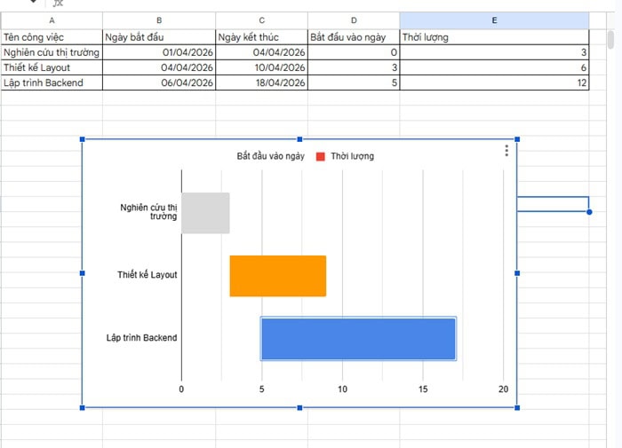Click the chart's top-left corner handle
The width and height of the screenshot is (622, 448).
tap(83, 139)
